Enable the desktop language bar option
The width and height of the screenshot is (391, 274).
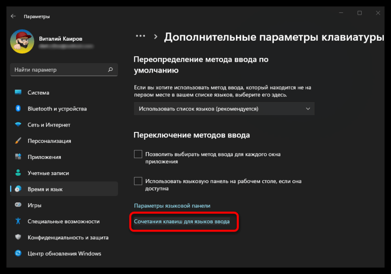(x=138, y=181)
